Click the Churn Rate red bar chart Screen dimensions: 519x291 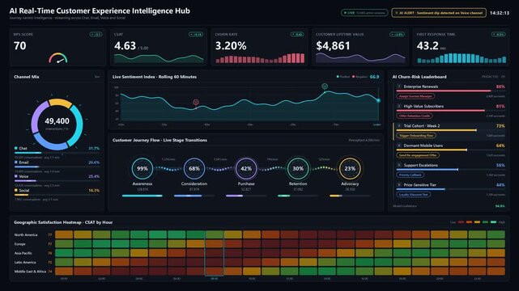point(260,58)
